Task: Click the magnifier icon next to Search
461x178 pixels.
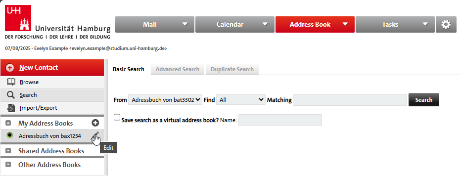Action: (11, 95)
